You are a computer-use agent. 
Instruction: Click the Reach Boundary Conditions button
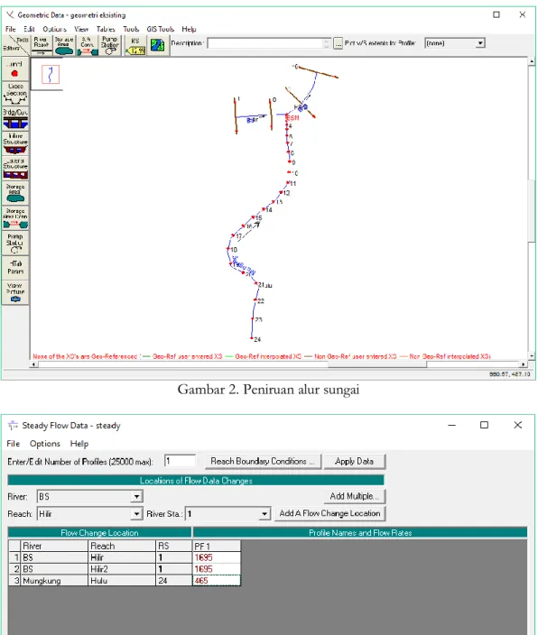coord(263,461)
